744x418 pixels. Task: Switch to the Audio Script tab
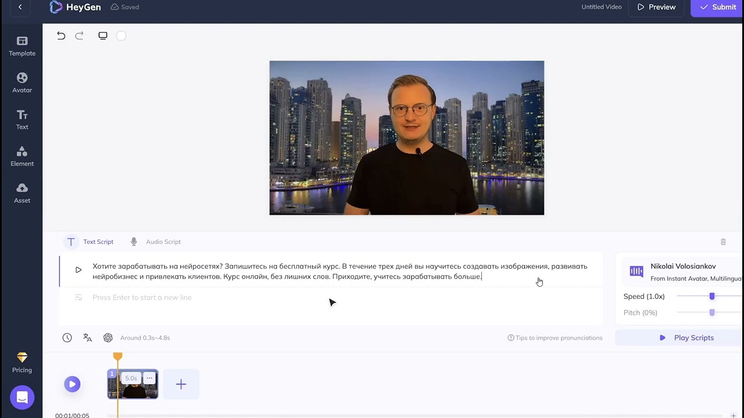[155, 242]
